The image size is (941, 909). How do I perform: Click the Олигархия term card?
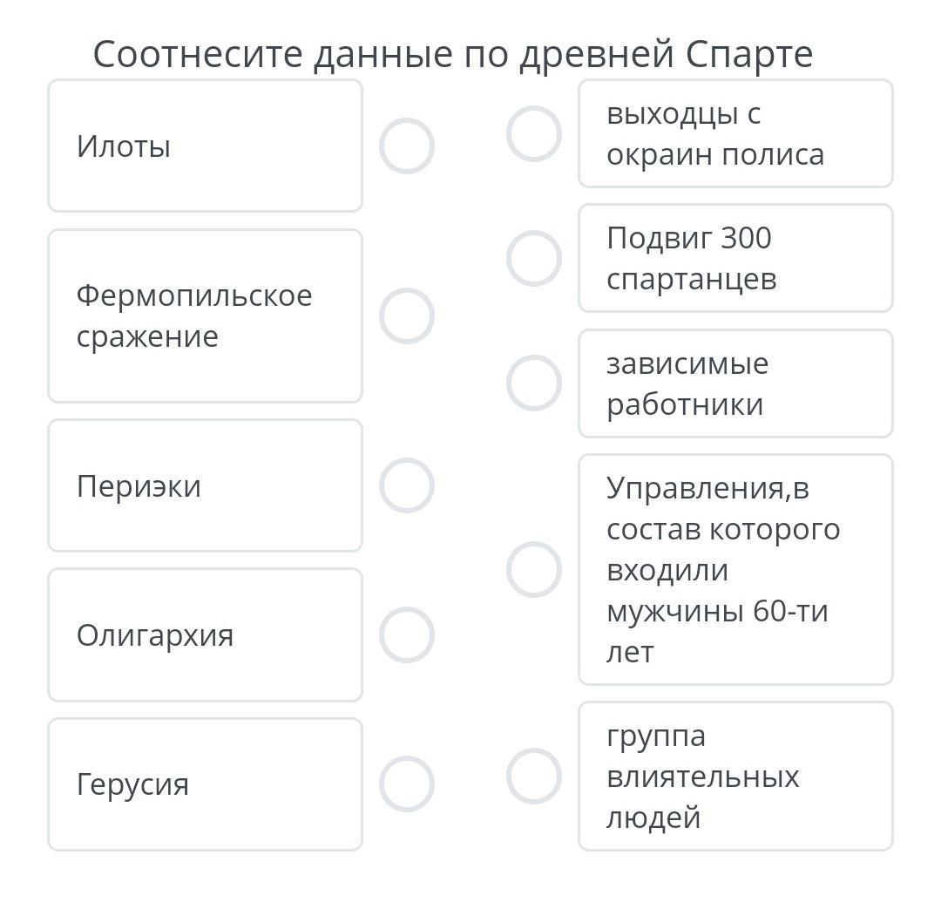[x=206, y=634]
